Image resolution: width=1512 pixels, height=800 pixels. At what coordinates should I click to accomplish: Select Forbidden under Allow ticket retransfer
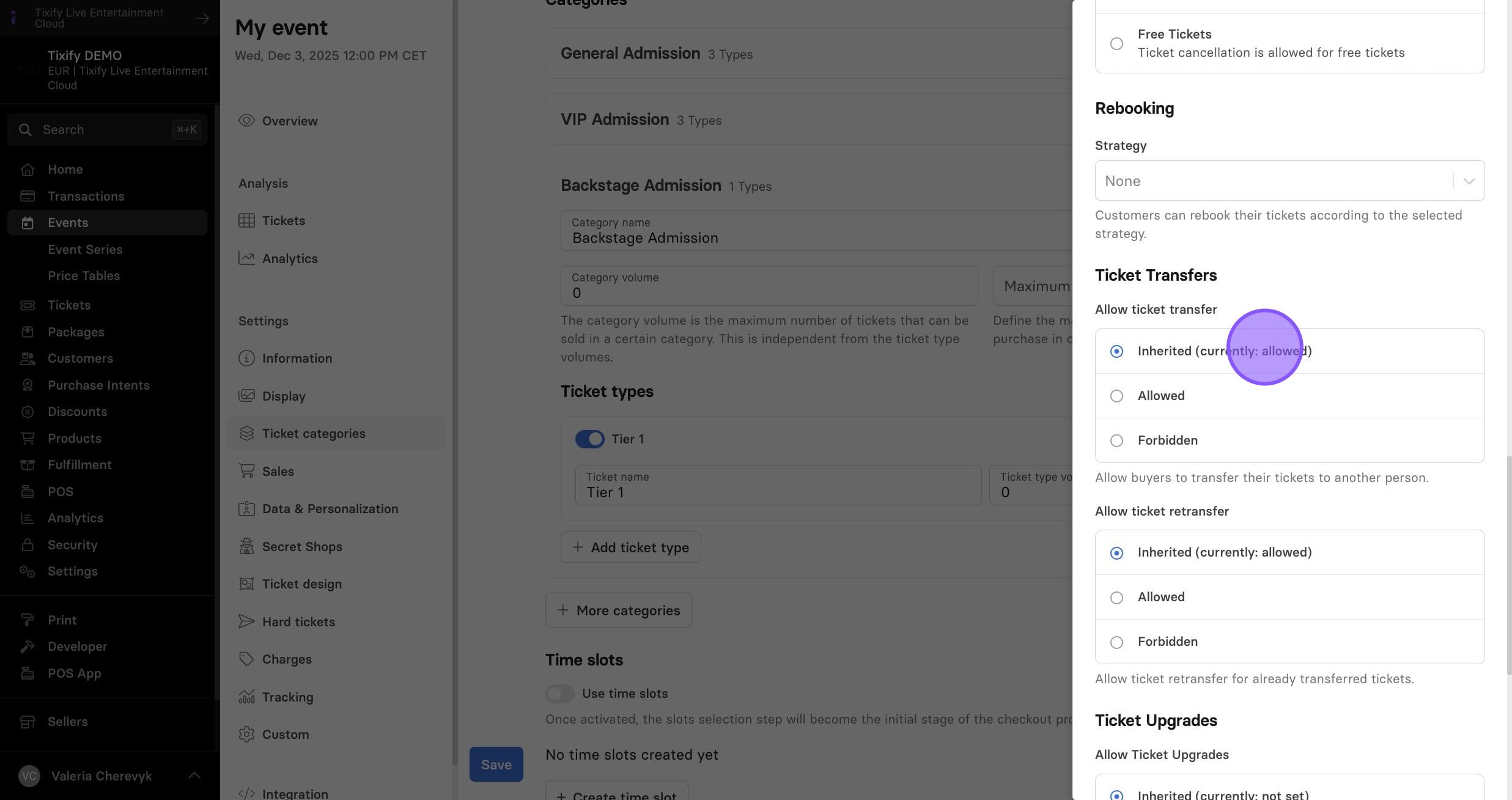(x=1116, y=642)
